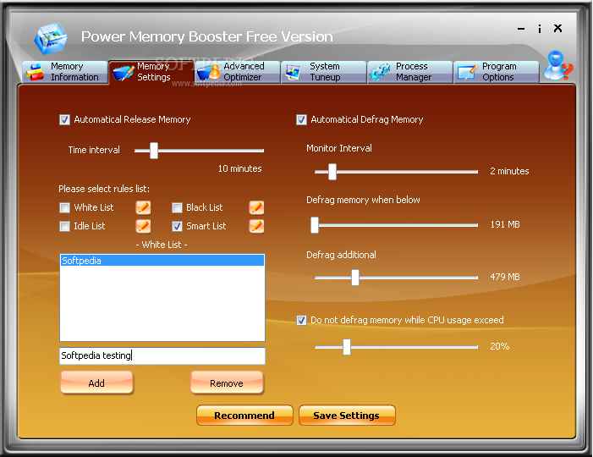Screen dimensions: 593x457
Task: Go to the System Tuneup tab
Action: [324, 72]
